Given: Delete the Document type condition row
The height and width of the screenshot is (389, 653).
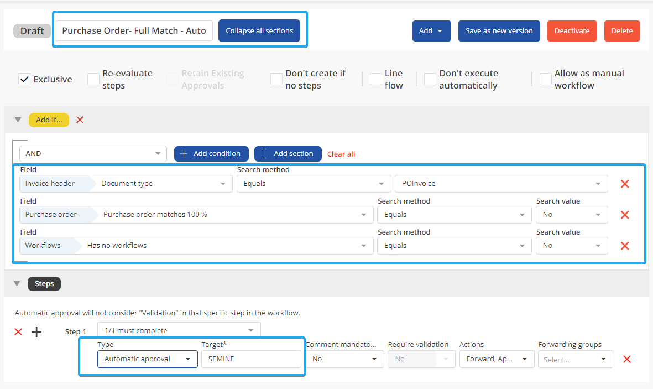Looking at the screenshot, I should 625,184.
